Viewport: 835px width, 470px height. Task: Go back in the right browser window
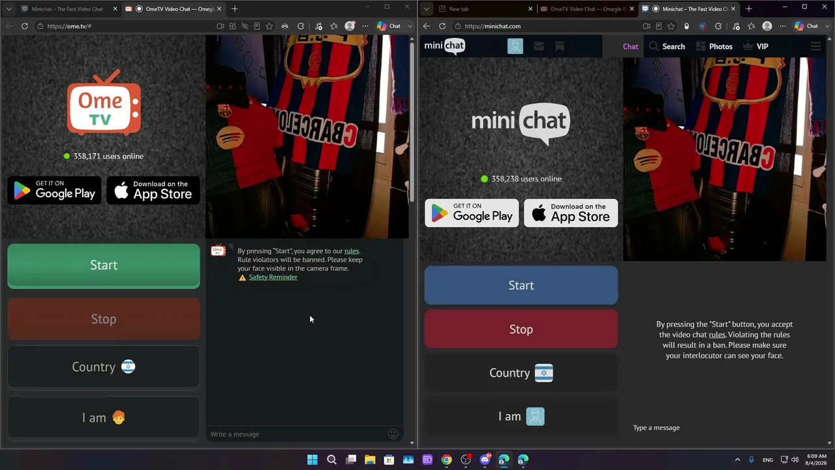427,26
